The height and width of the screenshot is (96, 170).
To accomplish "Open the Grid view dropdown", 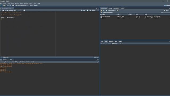I will point(167,10).
